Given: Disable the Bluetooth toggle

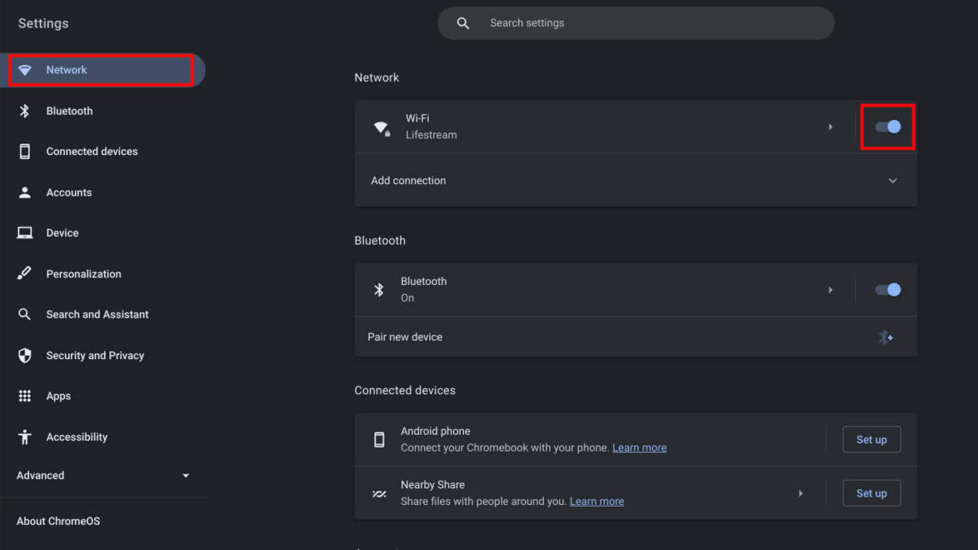Looking at the screenshot, I should (x=887, y=290).
